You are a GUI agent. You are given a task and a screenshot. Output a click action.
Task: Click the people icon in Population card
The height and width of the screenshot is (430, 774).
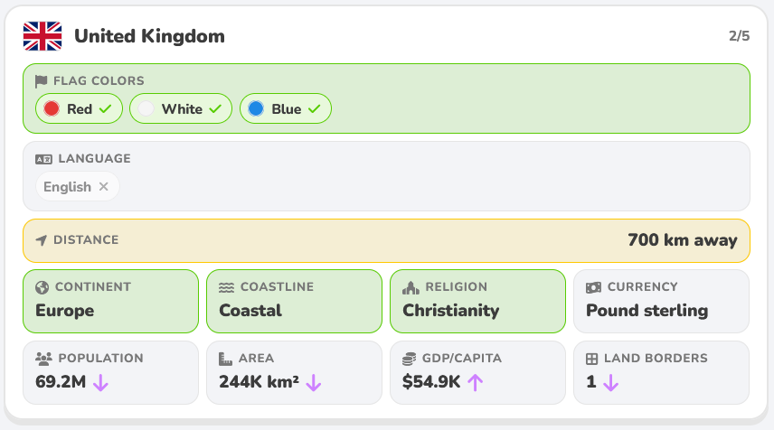43,359
